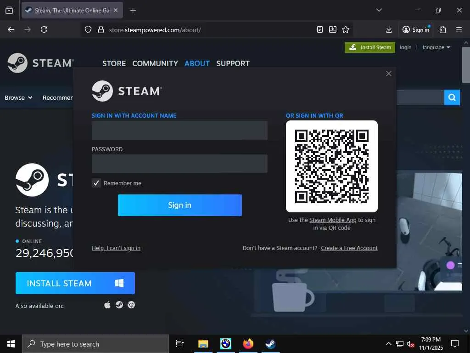
Task: Show hidden system tray icons
Action: click(x=388, y=344)
